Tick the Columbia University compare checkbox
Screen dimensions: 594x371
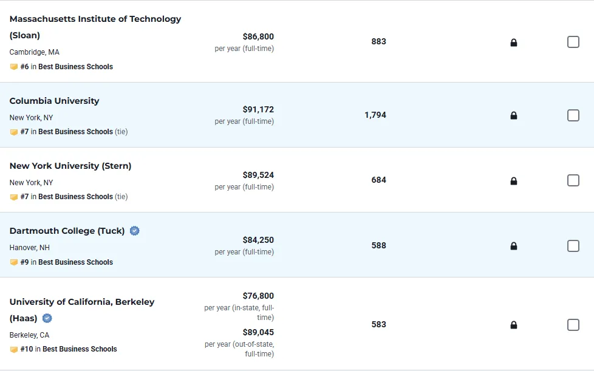[573, 115]
